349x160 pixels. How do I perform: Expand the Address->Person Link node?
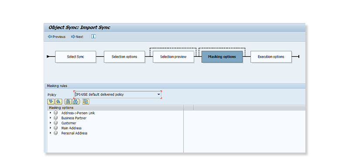click(x=51, y=113)
